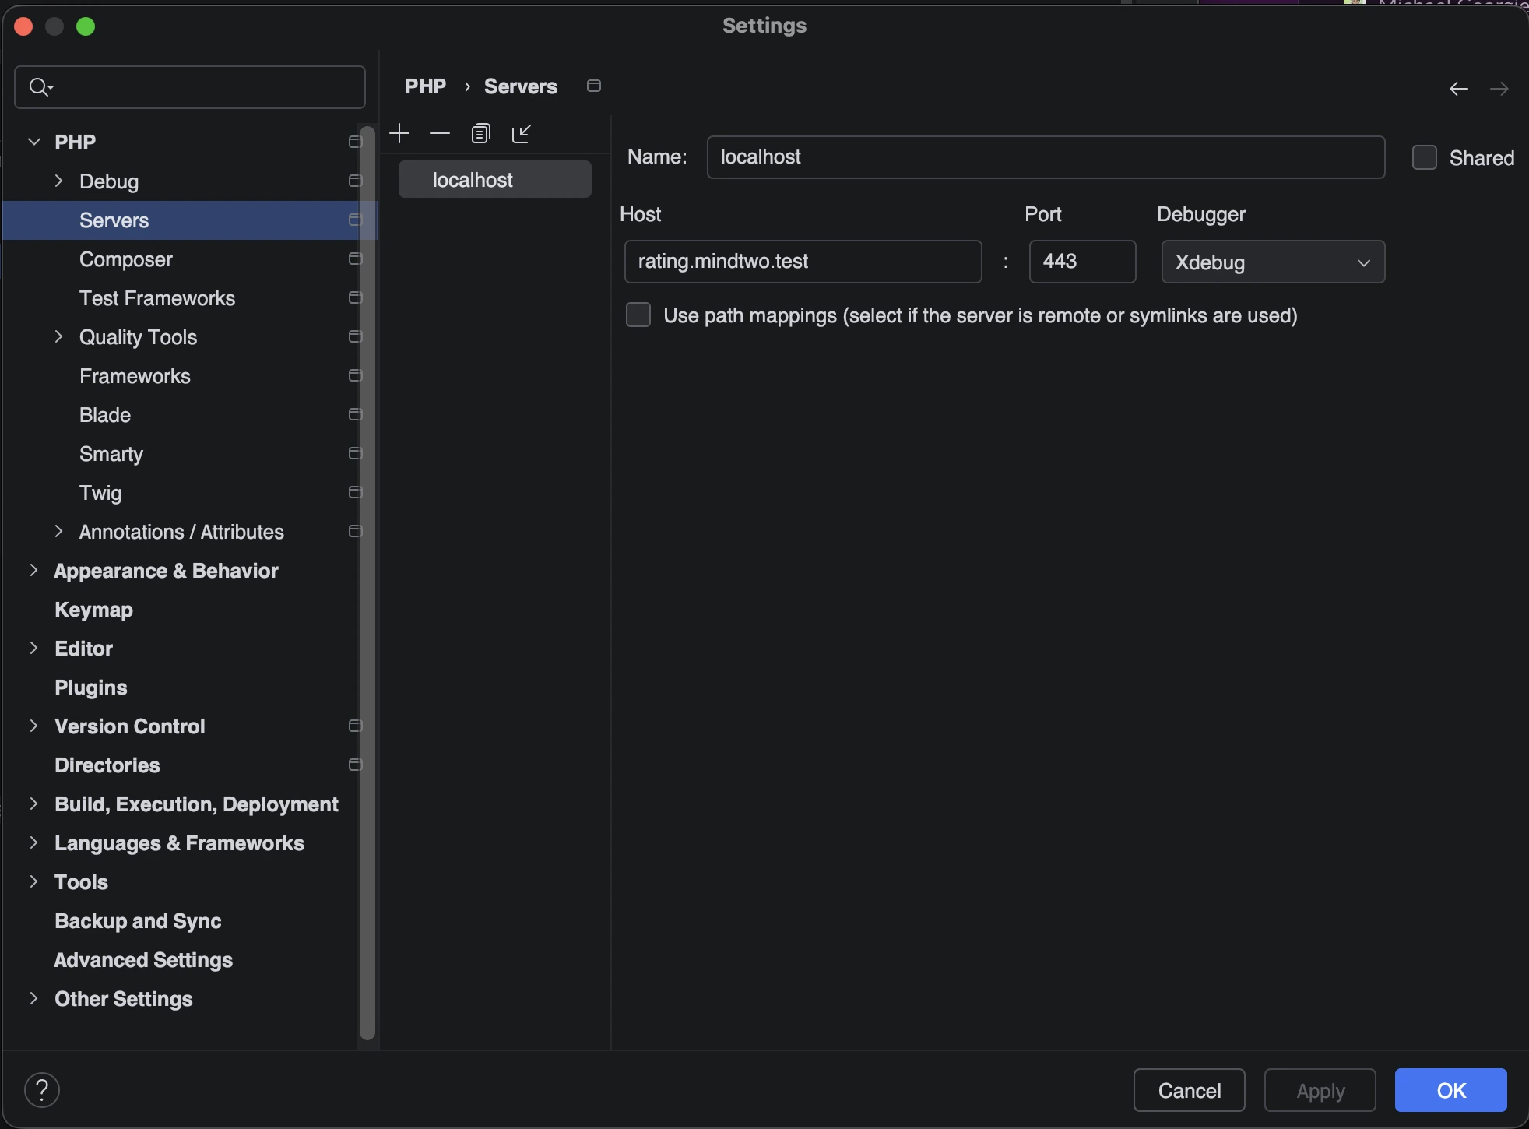Collapse the PHP settings section

click(x=33, y=142)
